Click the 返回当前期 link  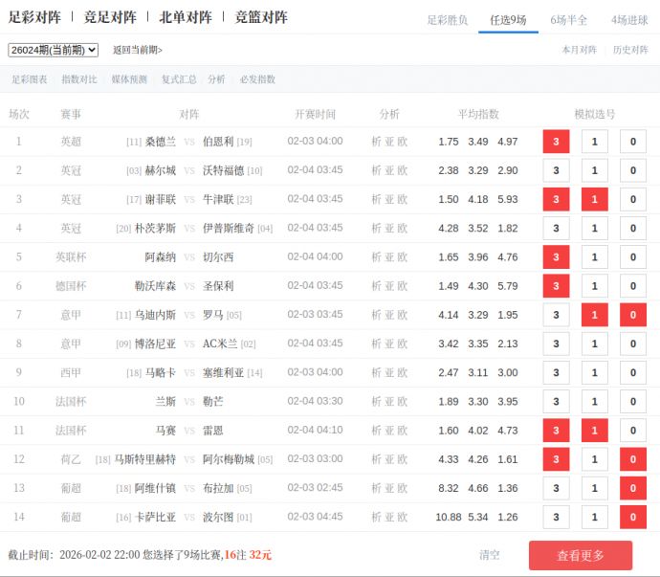pos(138,50)
